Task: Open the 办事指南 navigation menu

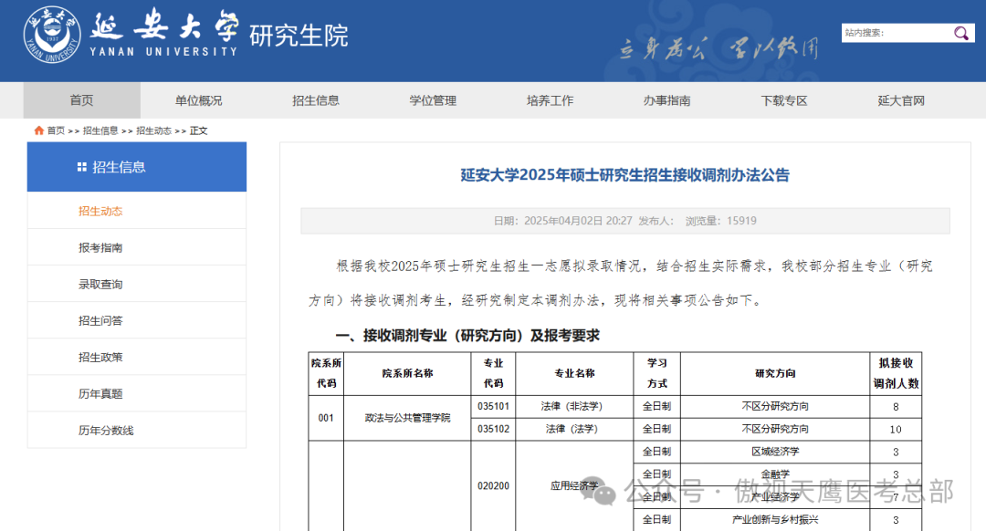Action: 666,100
